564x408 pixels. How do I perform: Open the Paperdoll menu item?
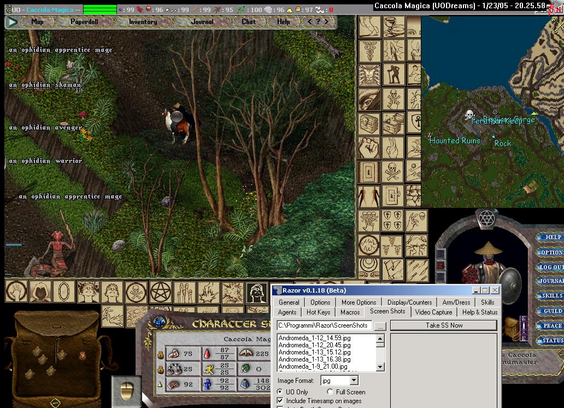pos(84,22)
